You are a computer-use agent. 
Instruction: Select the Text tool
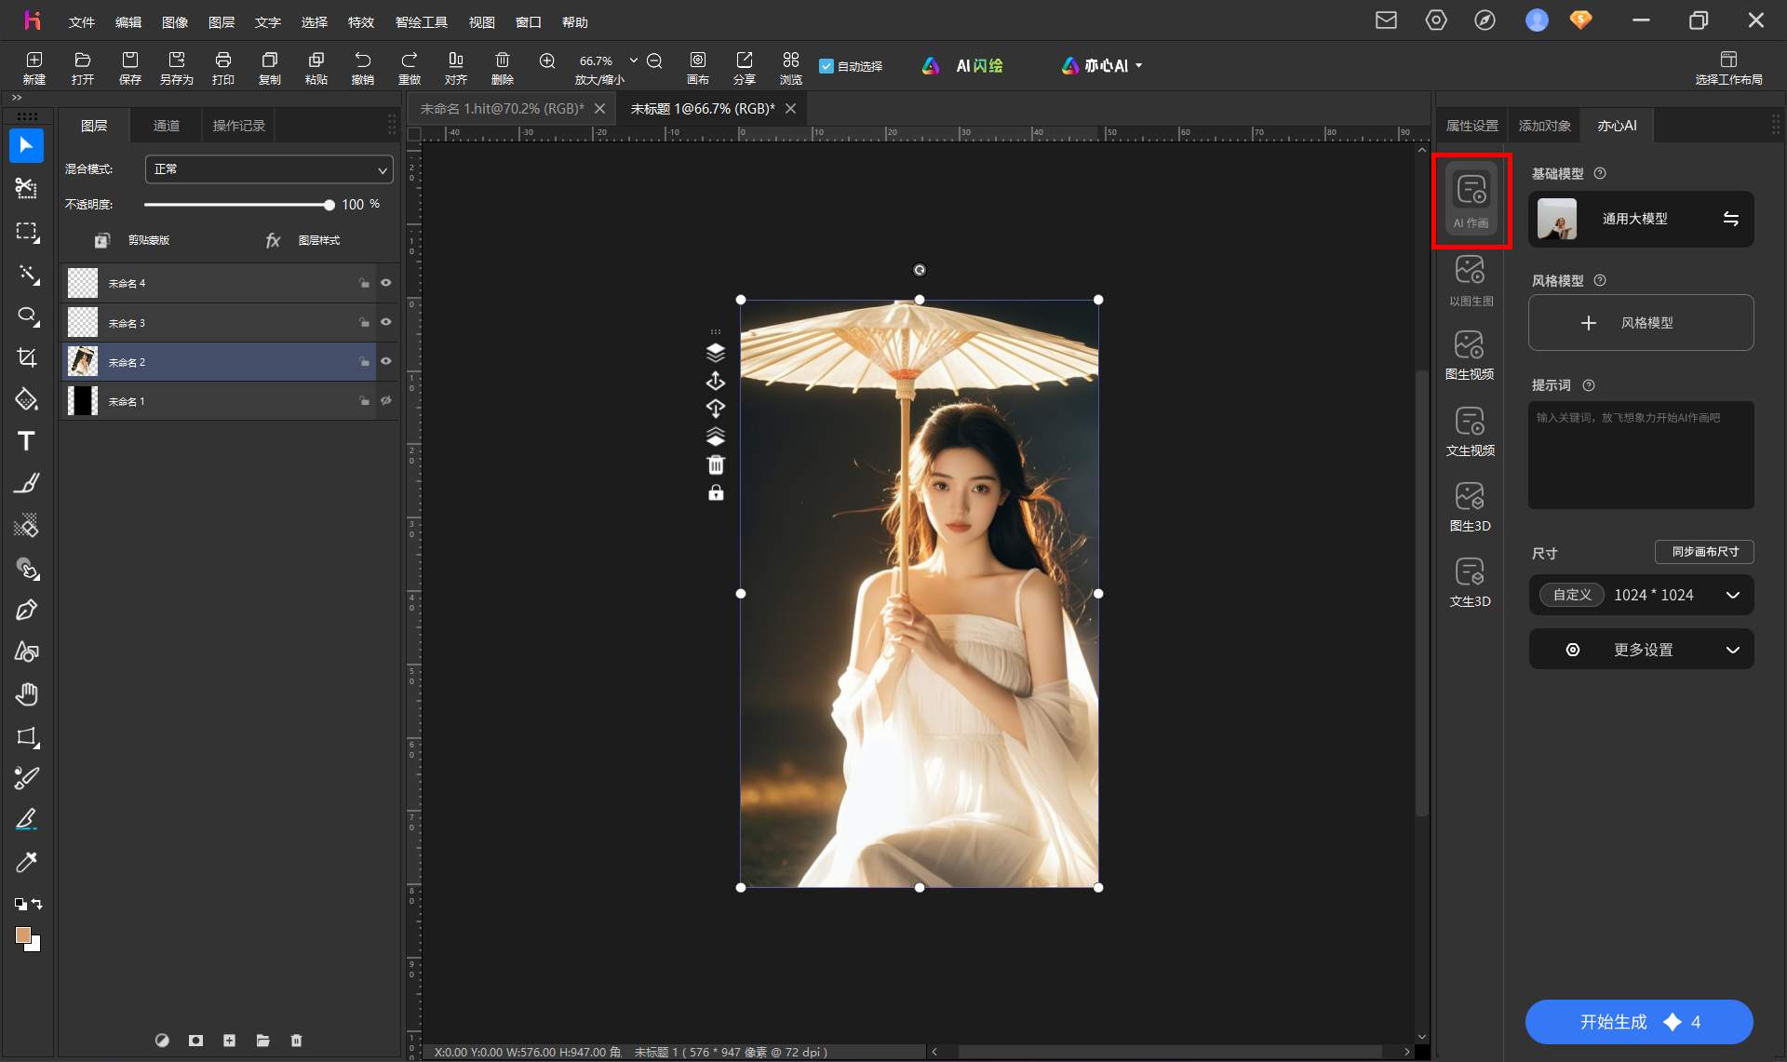tap(26, 441)
